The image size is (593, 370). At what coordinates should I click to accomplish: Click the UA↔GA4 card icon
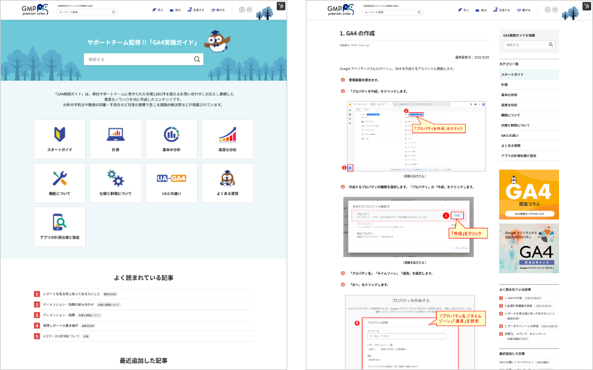pos(171,178)
